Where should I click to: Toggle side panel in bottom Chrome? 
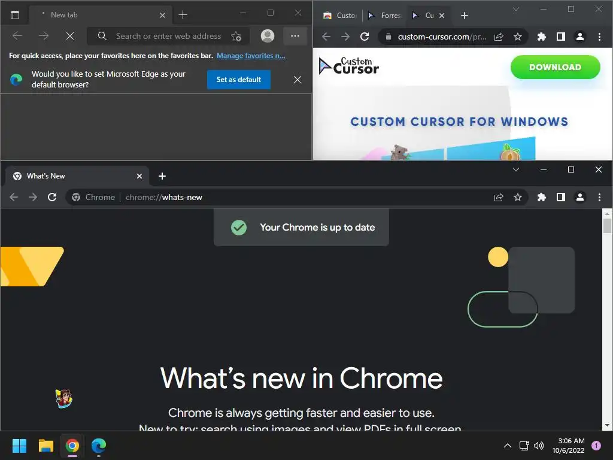coord(560,197)
